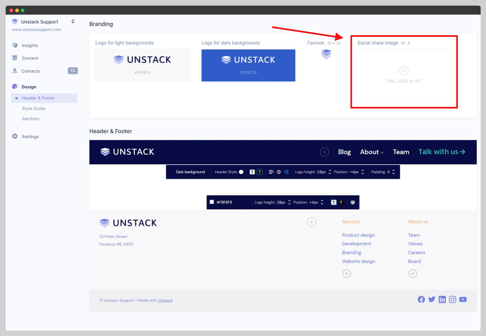This screenshot has height=336, width=486.
Task: Select left alignment in header toolbar
Action: click(x=271, y=172)
